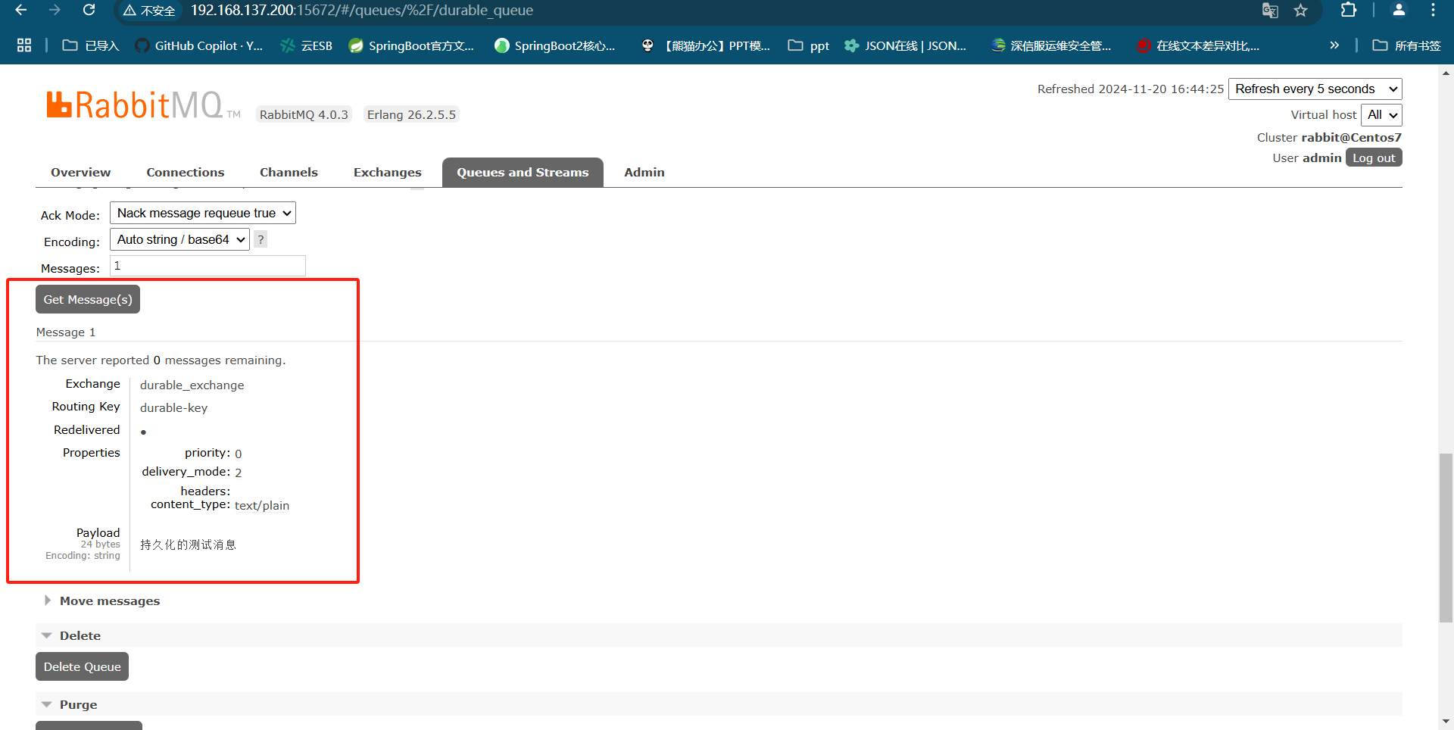Go back with browser back arrow
Screen dimensions: 1454x730
click(21, 10)
